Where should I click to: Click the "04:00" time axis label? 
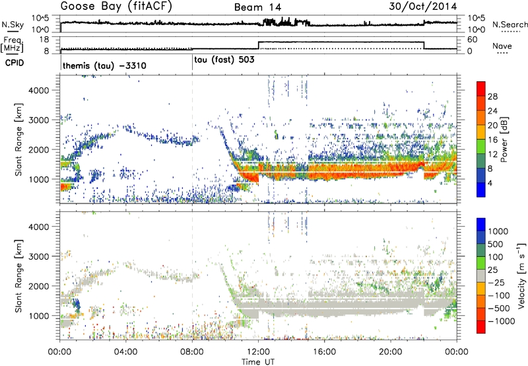point(126,352)
